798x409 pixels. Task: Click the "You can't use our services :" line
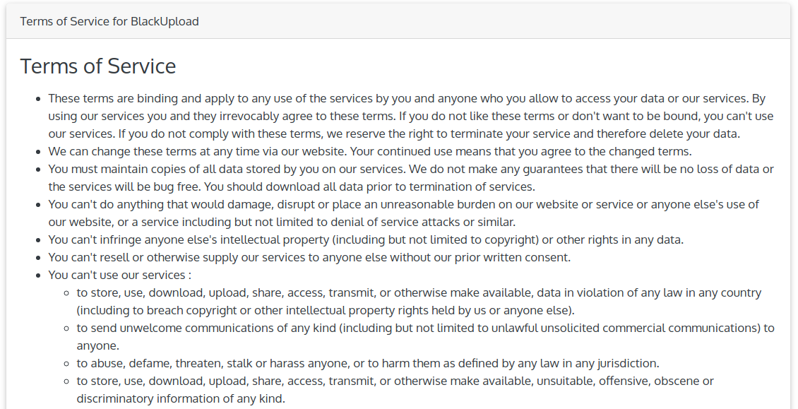click(119, 275)
